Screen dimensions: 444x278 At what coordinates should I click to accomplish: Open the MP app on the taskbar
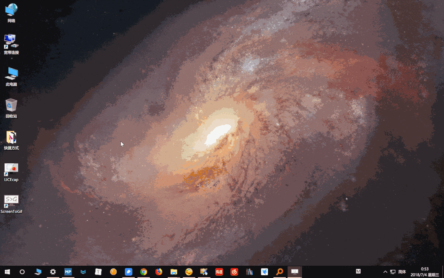click(x=68, y=272)
